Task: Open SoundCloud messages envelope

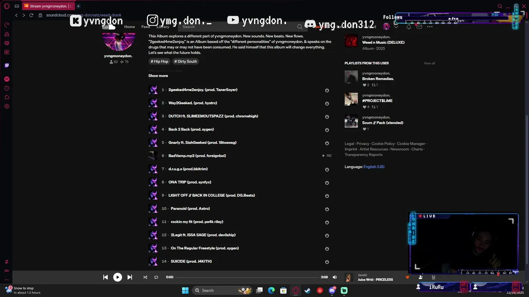Action: [x=419, y=27]
